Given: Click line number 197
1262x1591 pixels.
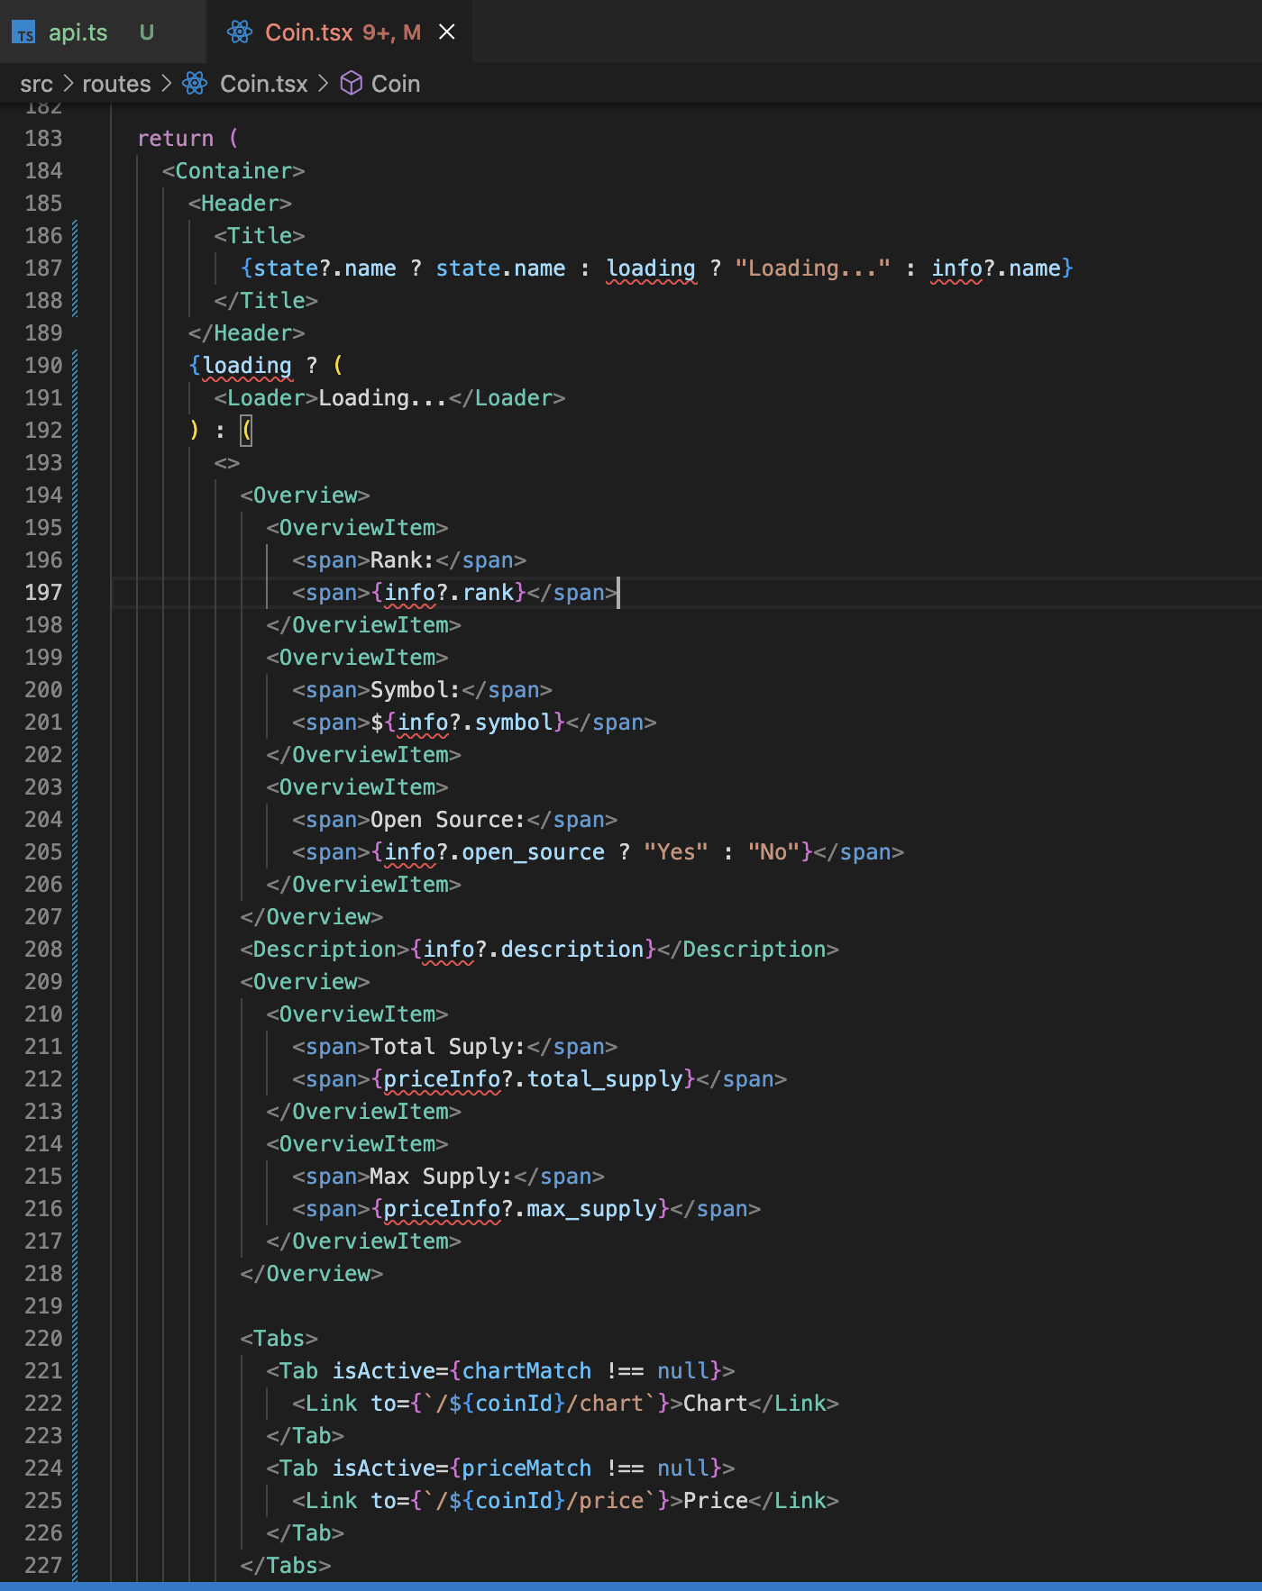Looking at the screenshot, I should (x=43, y=593).
